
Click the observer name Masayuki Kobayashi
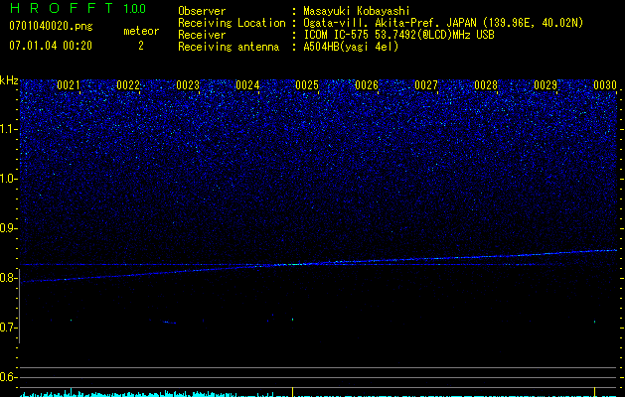point(356,11)
